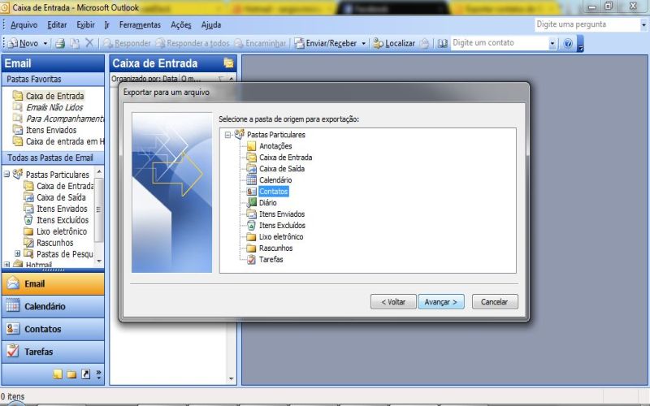Collapse Pastas Particulares in export dialog
Image resolution: width=650 pixels, height=406 pixels.
tap(227, 135)
